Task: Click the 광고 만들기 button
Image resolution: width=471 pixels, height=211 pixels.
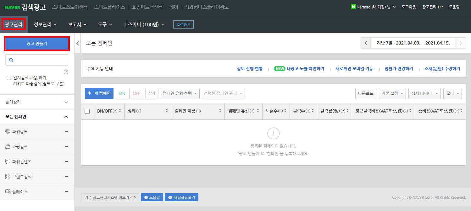Action: (37, 44)
